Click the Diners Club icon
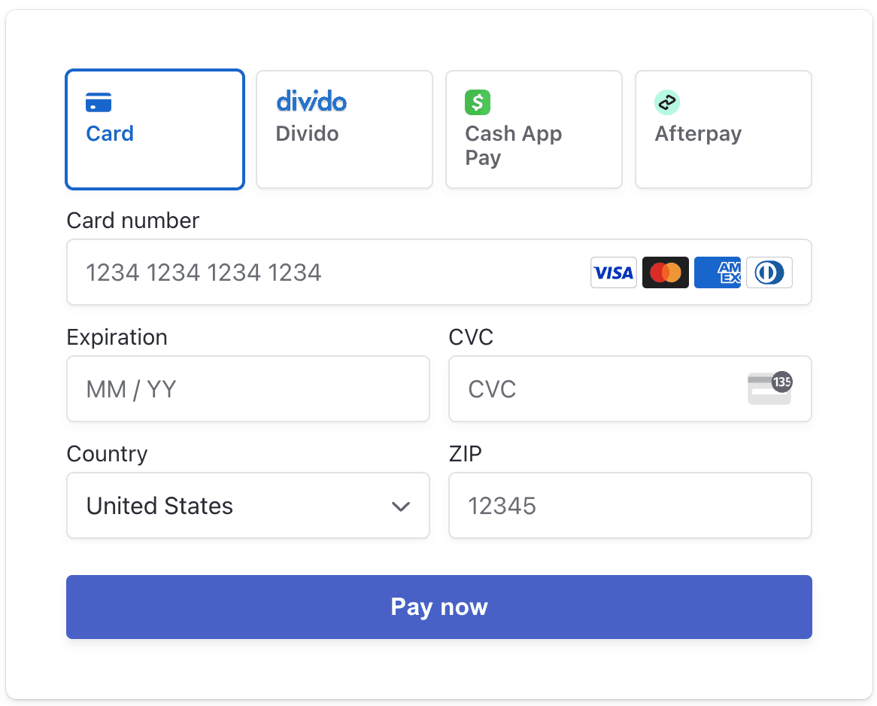The height and width of the screenshot is (706, 877). pos(769,272)
